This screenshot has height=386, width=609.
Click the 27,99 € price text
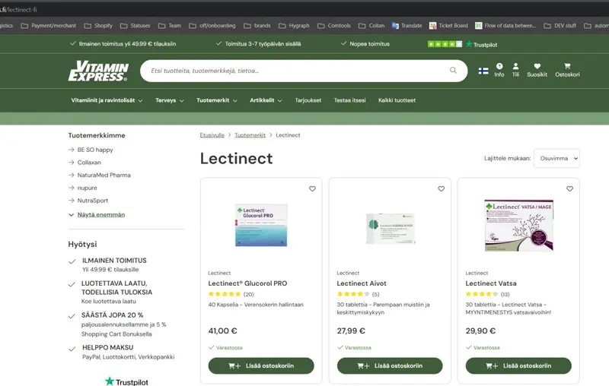pos(351,331)
